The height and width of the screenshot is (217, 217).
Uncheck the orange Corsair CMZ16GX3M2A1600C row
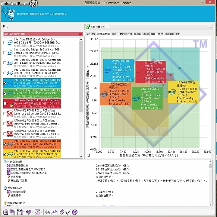coord(5,144)
